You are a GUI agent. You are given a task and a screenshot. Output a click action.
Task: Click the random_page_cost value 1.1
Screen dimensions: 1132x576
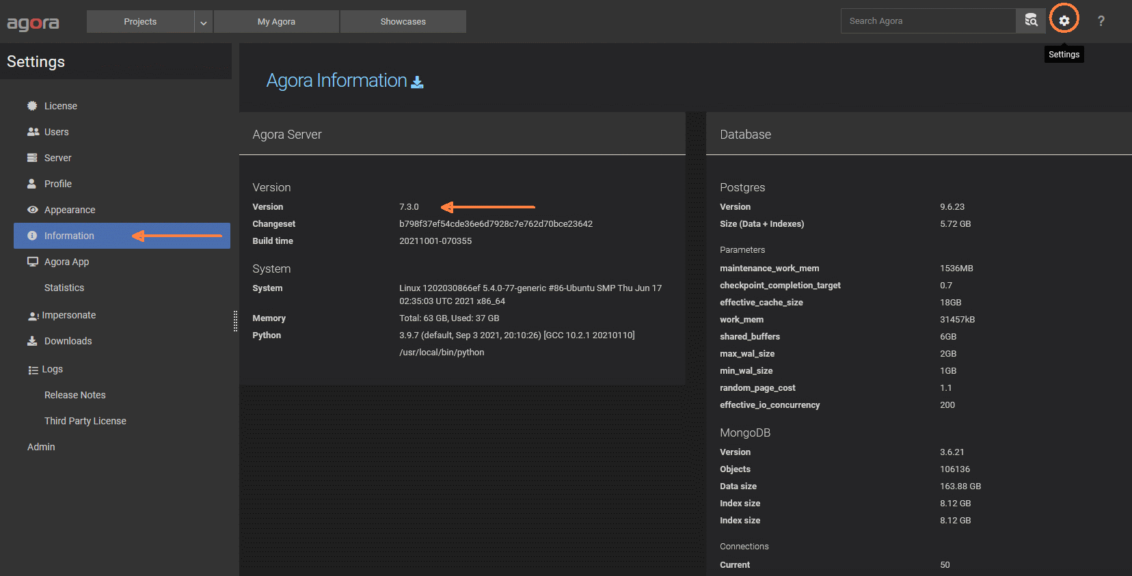[945, 388]
